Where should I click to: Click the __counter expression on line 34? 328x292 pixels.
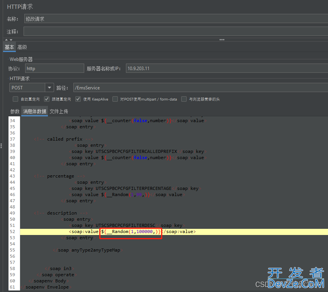[x=136, y=121]
